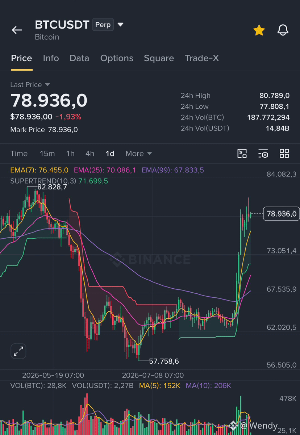The height and width of the screenshot is (435, 300).
Task: Switch to the Price tab
Action: tap(21, 58)
